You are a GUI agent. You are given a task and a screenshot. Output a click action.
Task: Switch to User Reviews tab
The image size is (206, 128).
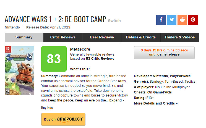(102, 37)
